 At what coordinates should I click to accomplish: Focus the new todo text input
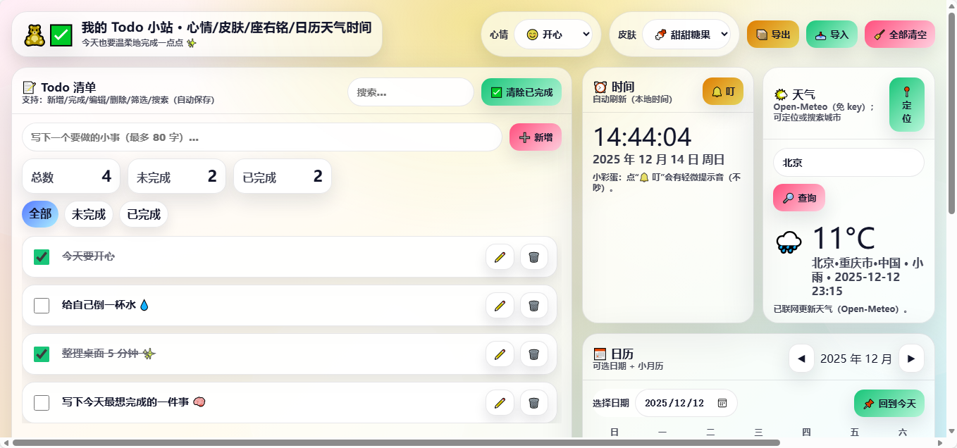pyautogui.click(x=262, y=137)
